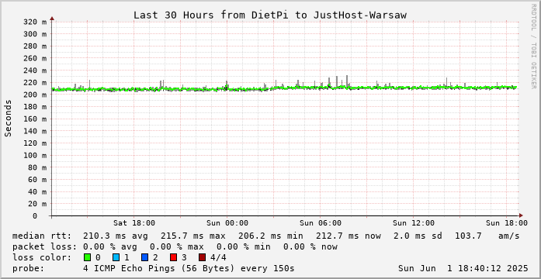This screenshot has height=279, width=541.
Task: Click the Sun 06:00 time axis label
Action: (x=321, y=223)
